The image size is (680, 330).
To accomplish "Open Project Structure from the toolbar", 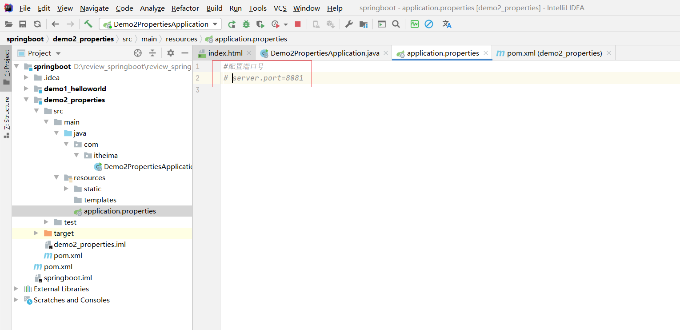I will click(x=364, y=24).
